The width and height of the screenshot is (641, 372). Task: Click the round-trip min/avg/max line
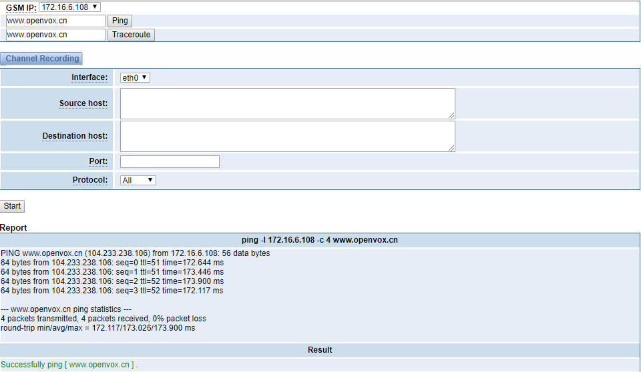coord(98,328)
